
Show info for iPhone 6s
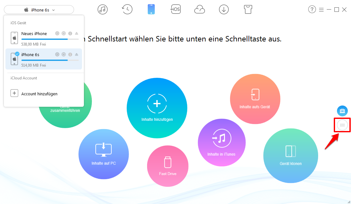tap(70, 55)
